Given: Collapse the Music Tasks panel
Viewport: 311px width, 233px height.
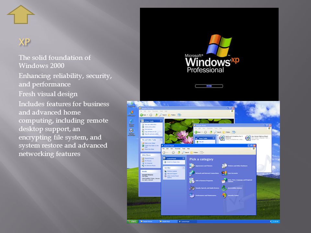Looking at the screenshot, I should coord(213,138).
